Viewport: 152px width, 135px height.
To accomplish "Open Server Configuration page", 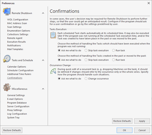I will coord(18,106).
